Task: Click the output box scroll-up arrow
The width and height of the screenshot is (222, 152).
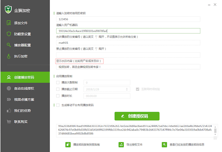Action: [x=215, y=127]
